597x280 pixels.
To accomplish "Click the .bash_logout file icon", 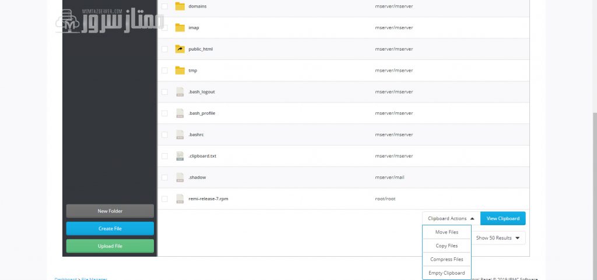I will coord(180,91).
